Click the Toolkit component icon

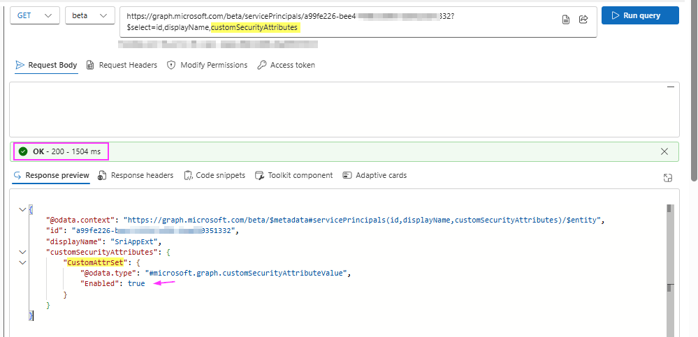point(259,176)
